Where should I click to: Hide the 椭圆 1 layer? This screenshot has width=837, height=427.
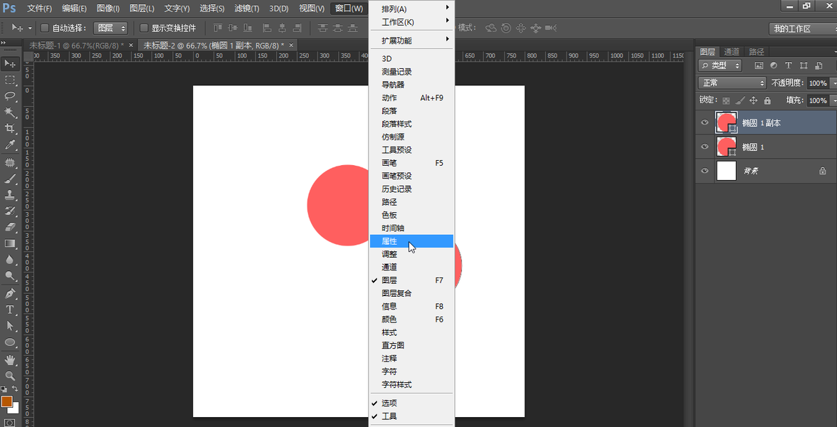point(705,147)
